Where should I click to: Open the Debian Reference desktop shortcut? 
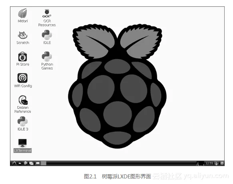pyautogui.click(x=23, y=104)
